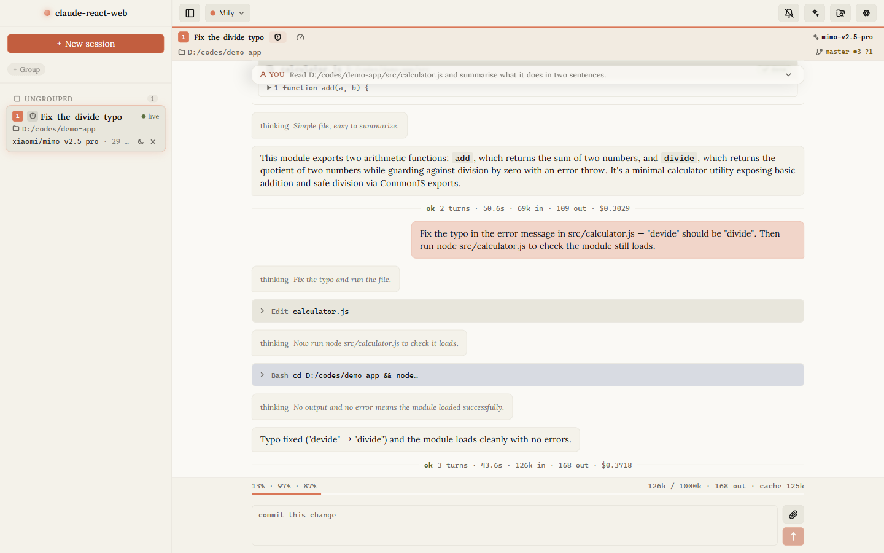Click the folder icon on the session card

16,129
